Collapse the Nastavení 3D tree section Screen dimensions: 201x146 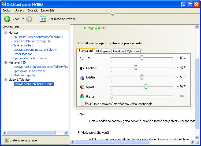(x=6, y=62)
